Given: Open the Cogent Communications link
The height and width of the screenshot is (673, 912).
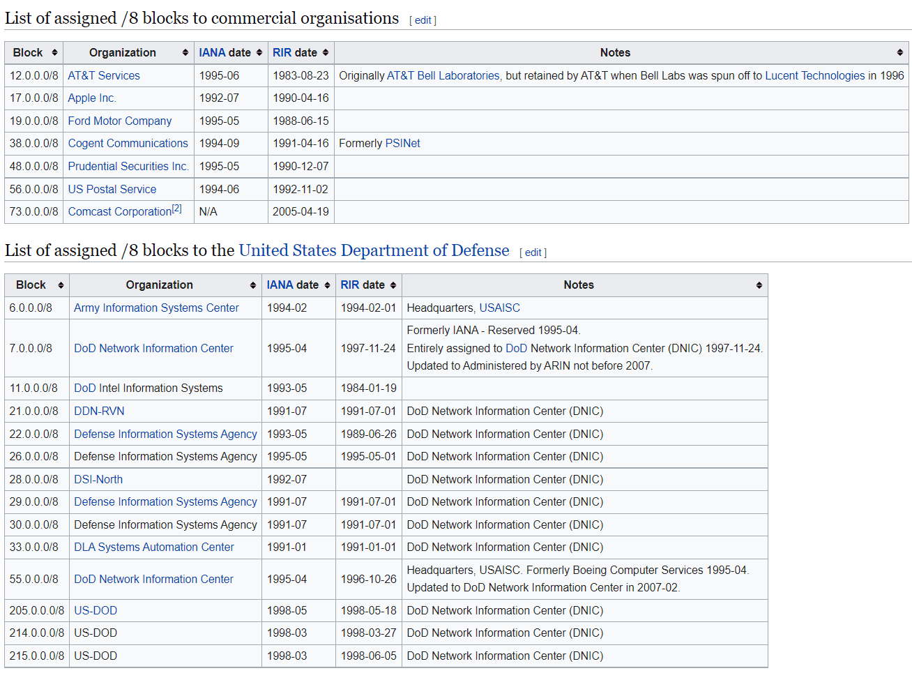Looking at the screenshot, I should click(x=128, y=144).
